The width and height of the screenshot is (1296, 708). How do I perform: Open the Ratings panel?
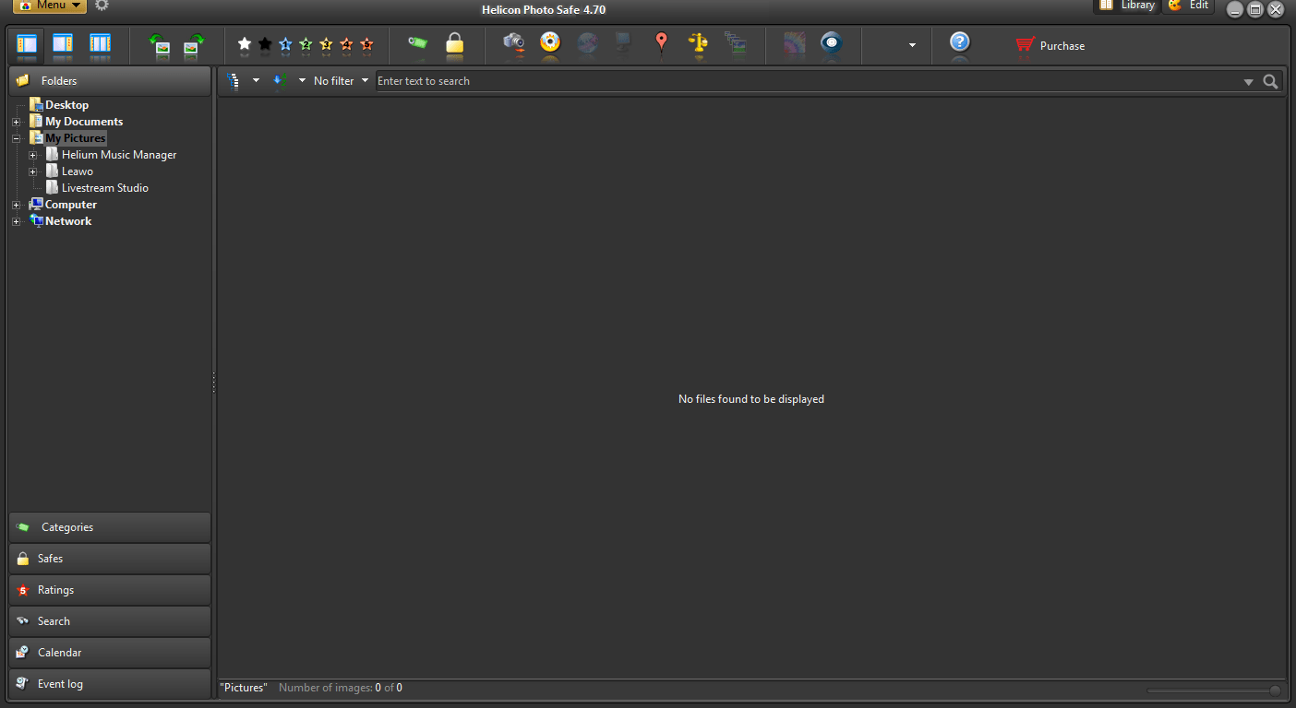(x=110, y=590)
